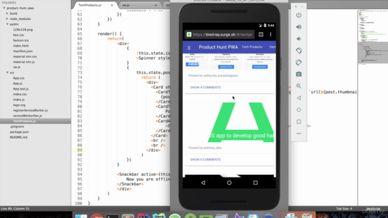Viewport: 388px width, 218px height.
Task: Close the sw.js editor tab
Action: click(x=156, y=5)
